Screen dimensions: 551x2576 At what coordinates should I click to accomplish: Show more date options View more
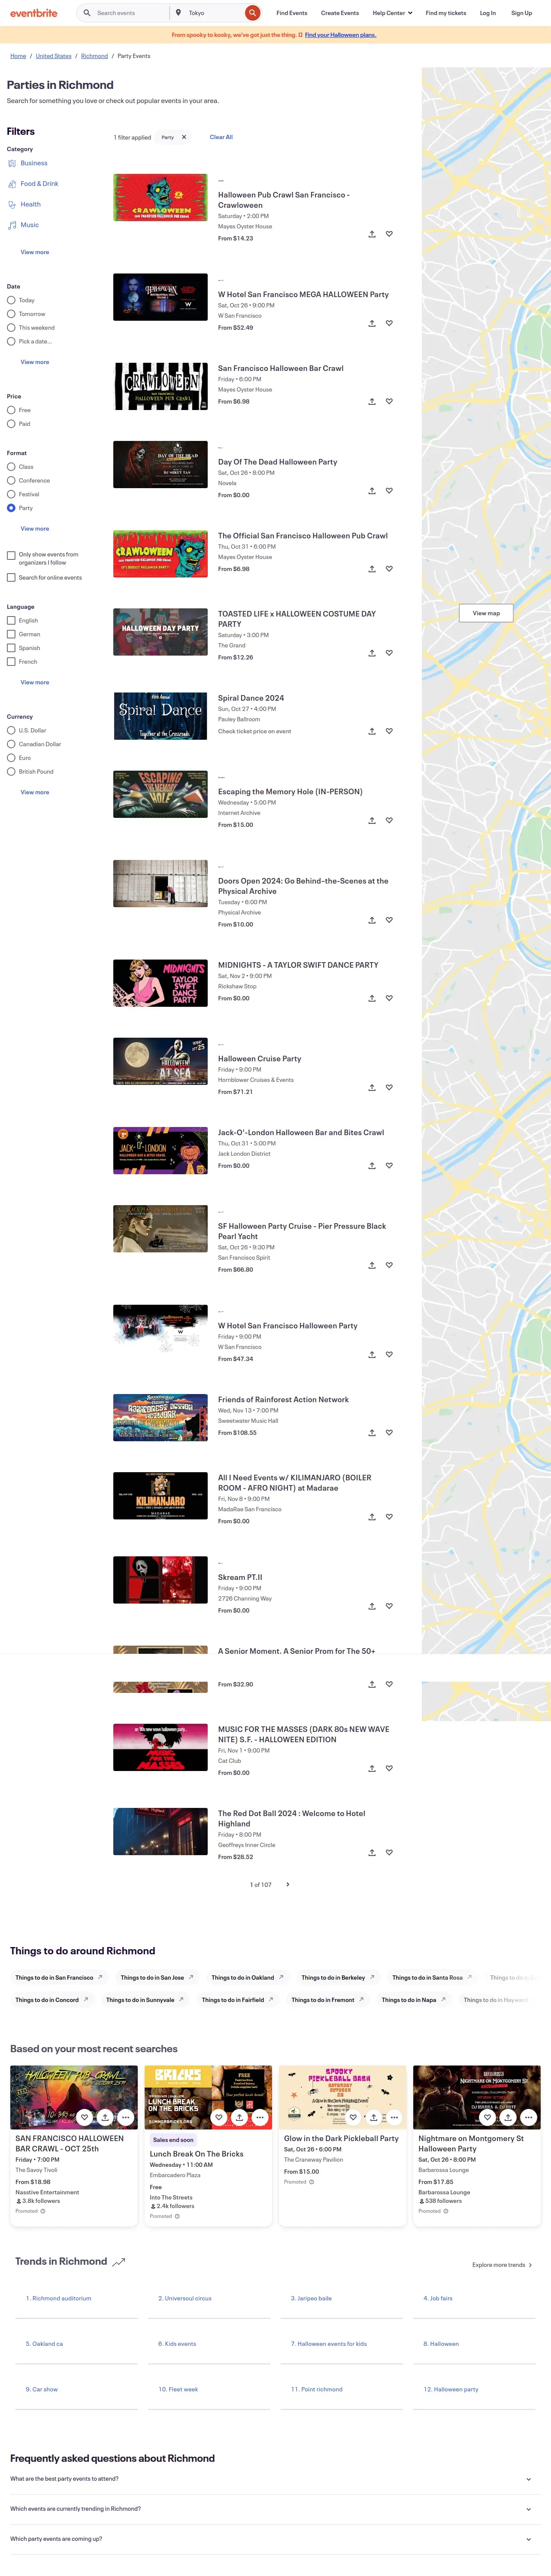click(35, 362)
